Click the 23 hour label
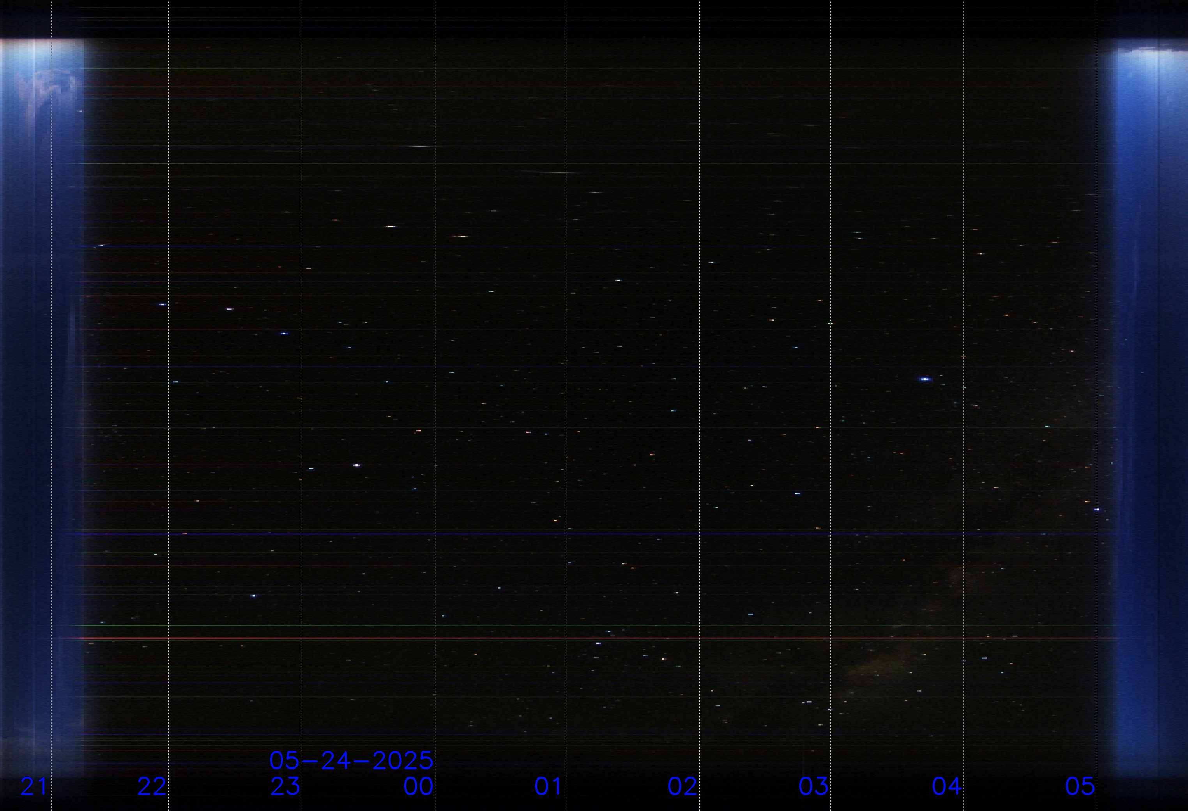 coord(285,786)
